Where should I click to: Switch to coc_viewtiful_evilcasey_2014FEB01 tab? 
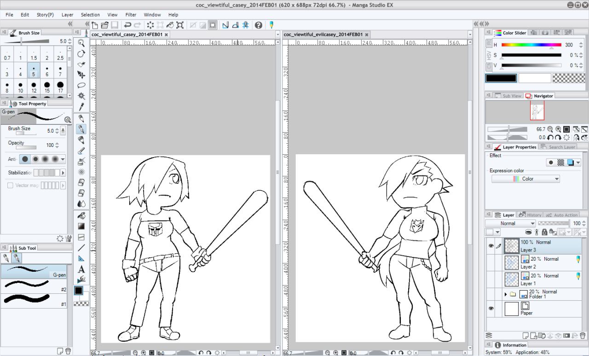click(323, 35)
